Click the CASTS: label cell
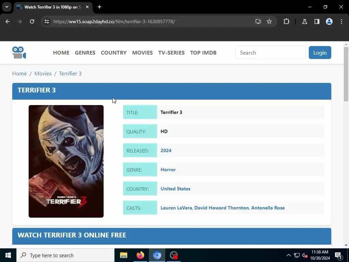 140,208
